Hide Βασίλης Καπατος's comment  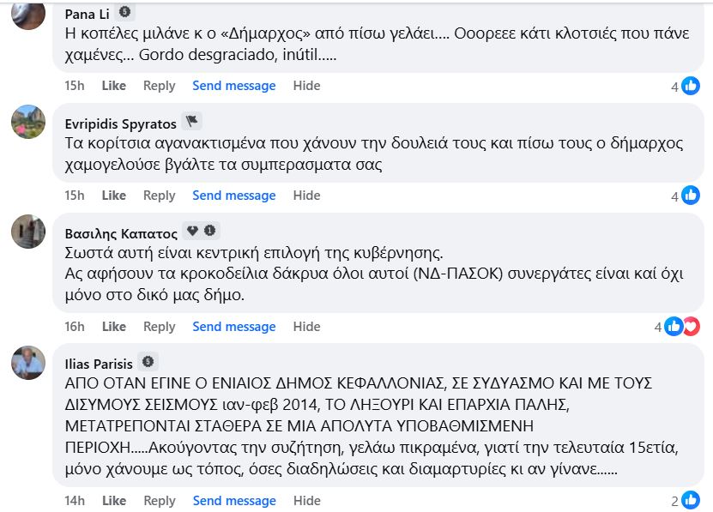[x=306, y=327]
